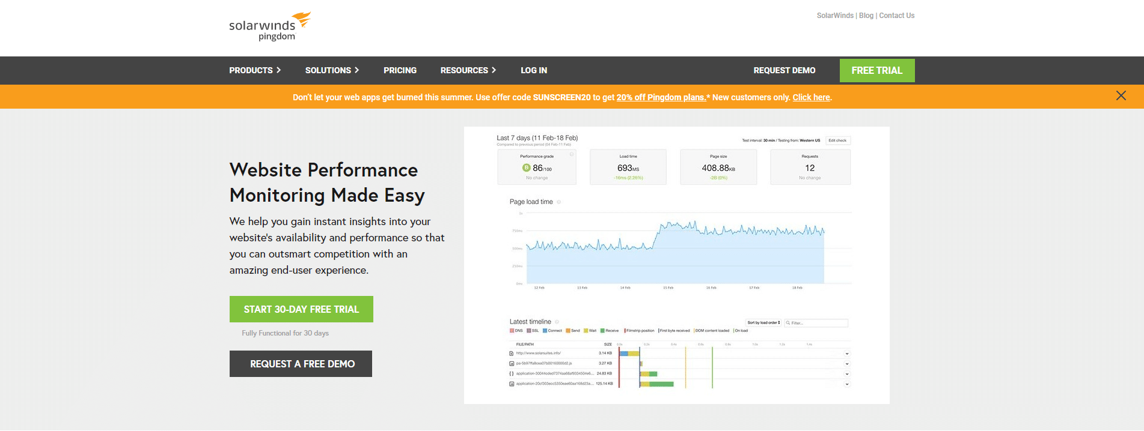
Task: Click info icon beside Latest timeline
Action: (557, 322)
